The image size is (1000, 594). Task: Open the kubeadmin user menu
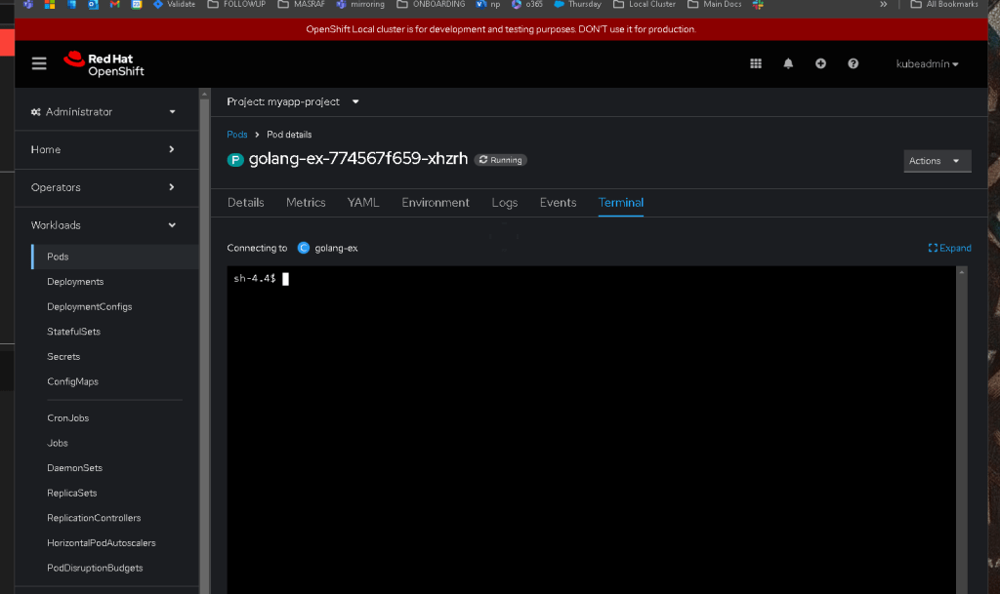click(x=928, y=64)
